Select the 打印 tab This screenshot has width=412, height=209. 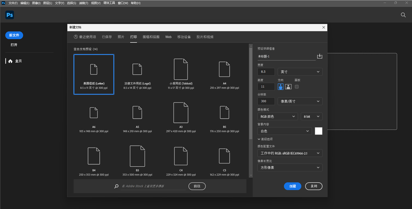pos(133,37)
